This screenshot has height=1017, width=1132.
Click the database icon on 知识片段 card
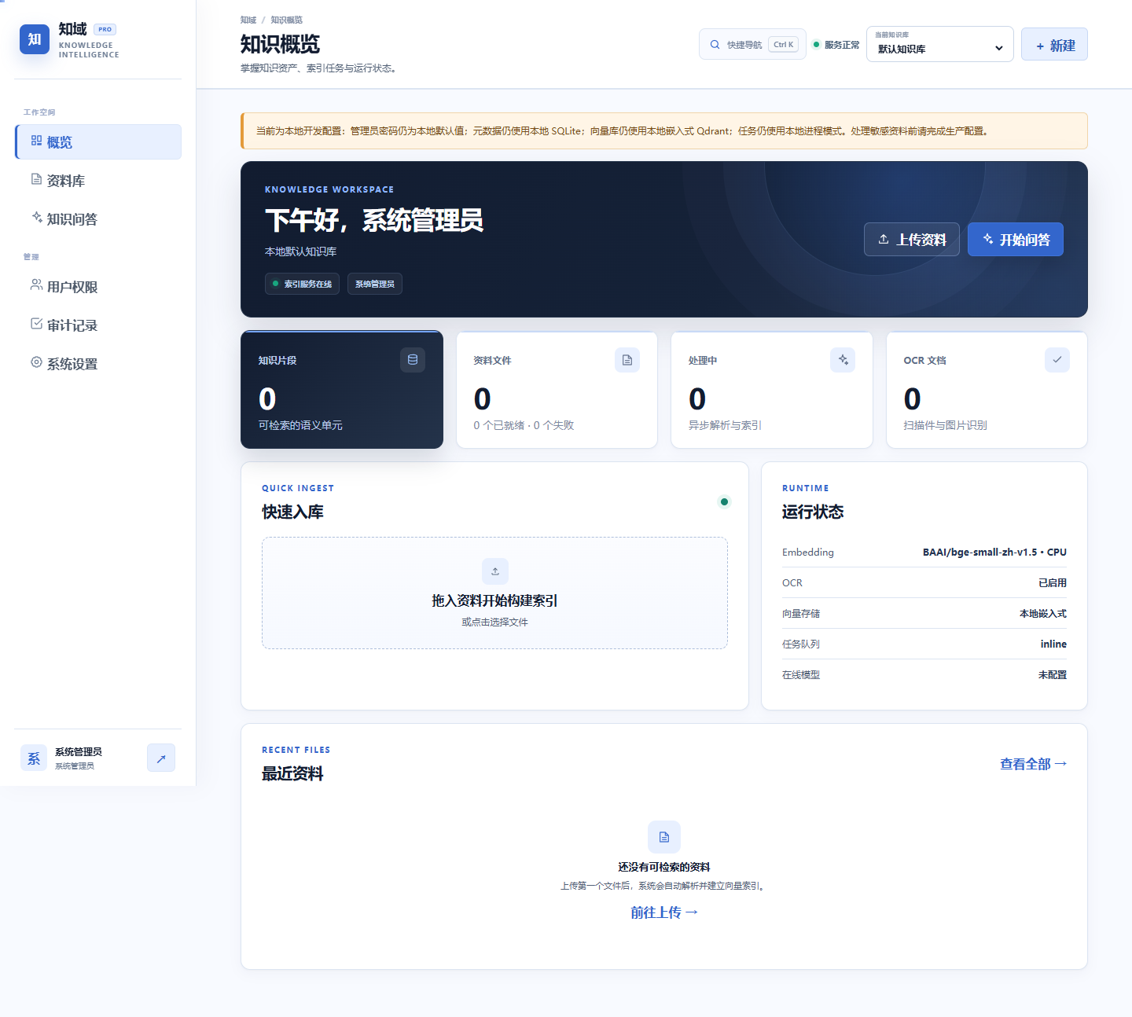[x=413, y=360]
